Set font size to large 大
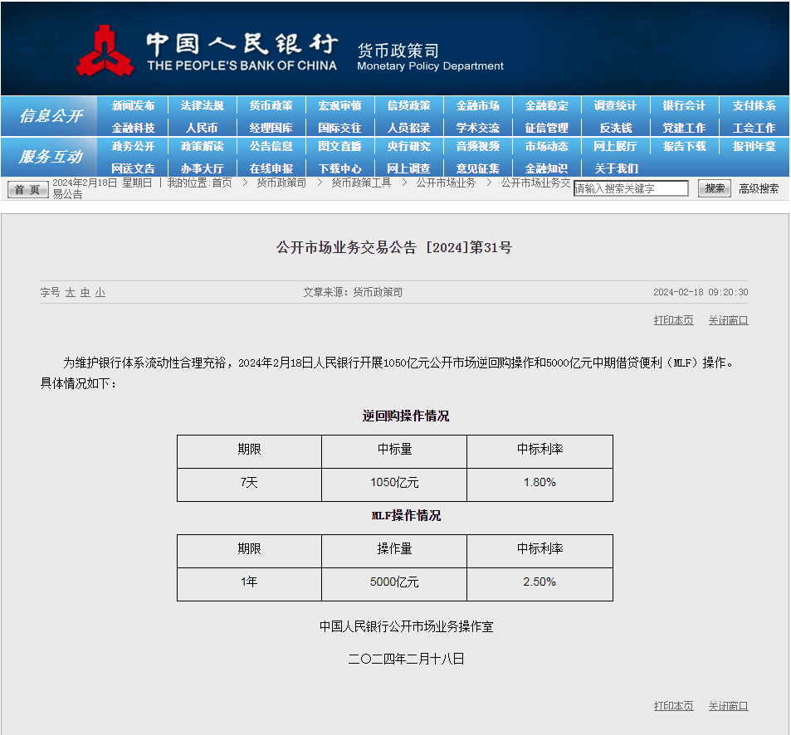Image resolution: width=791 pixels, height=735 pixels. 71,293
